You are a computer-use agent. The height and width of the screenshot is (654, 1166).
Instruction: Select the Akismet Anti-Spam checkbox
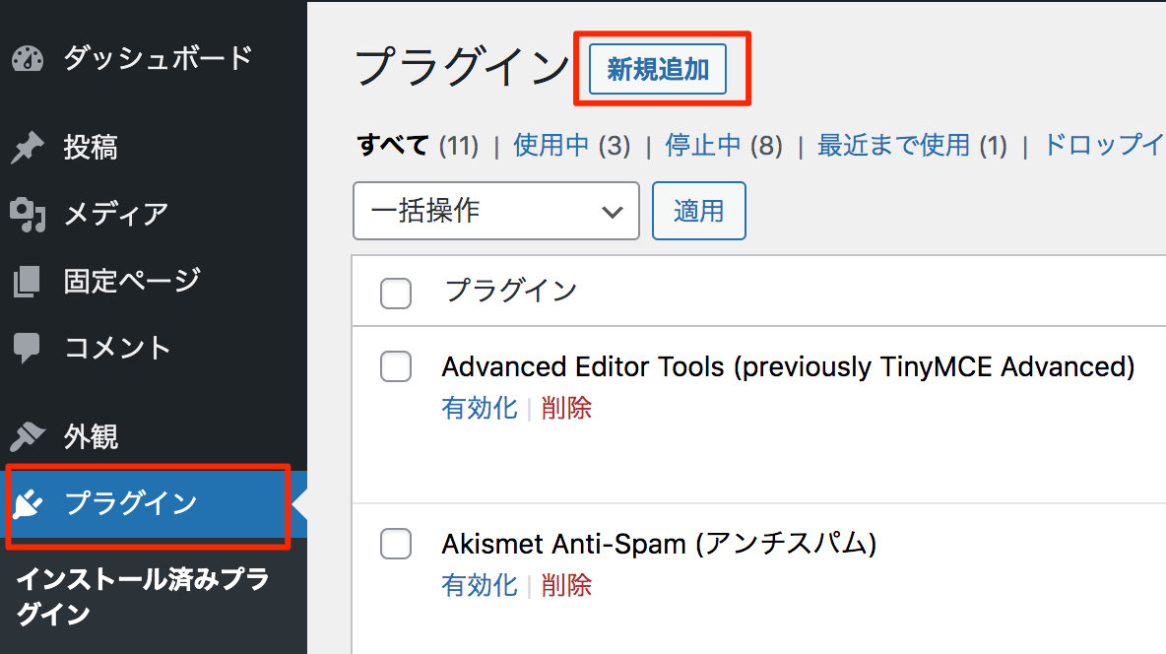point(396,544)
